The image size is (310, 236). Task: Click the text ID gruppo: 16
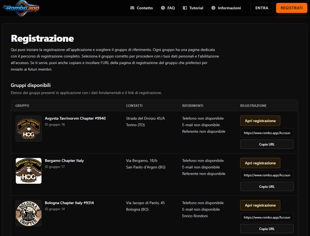click(55, 125)
